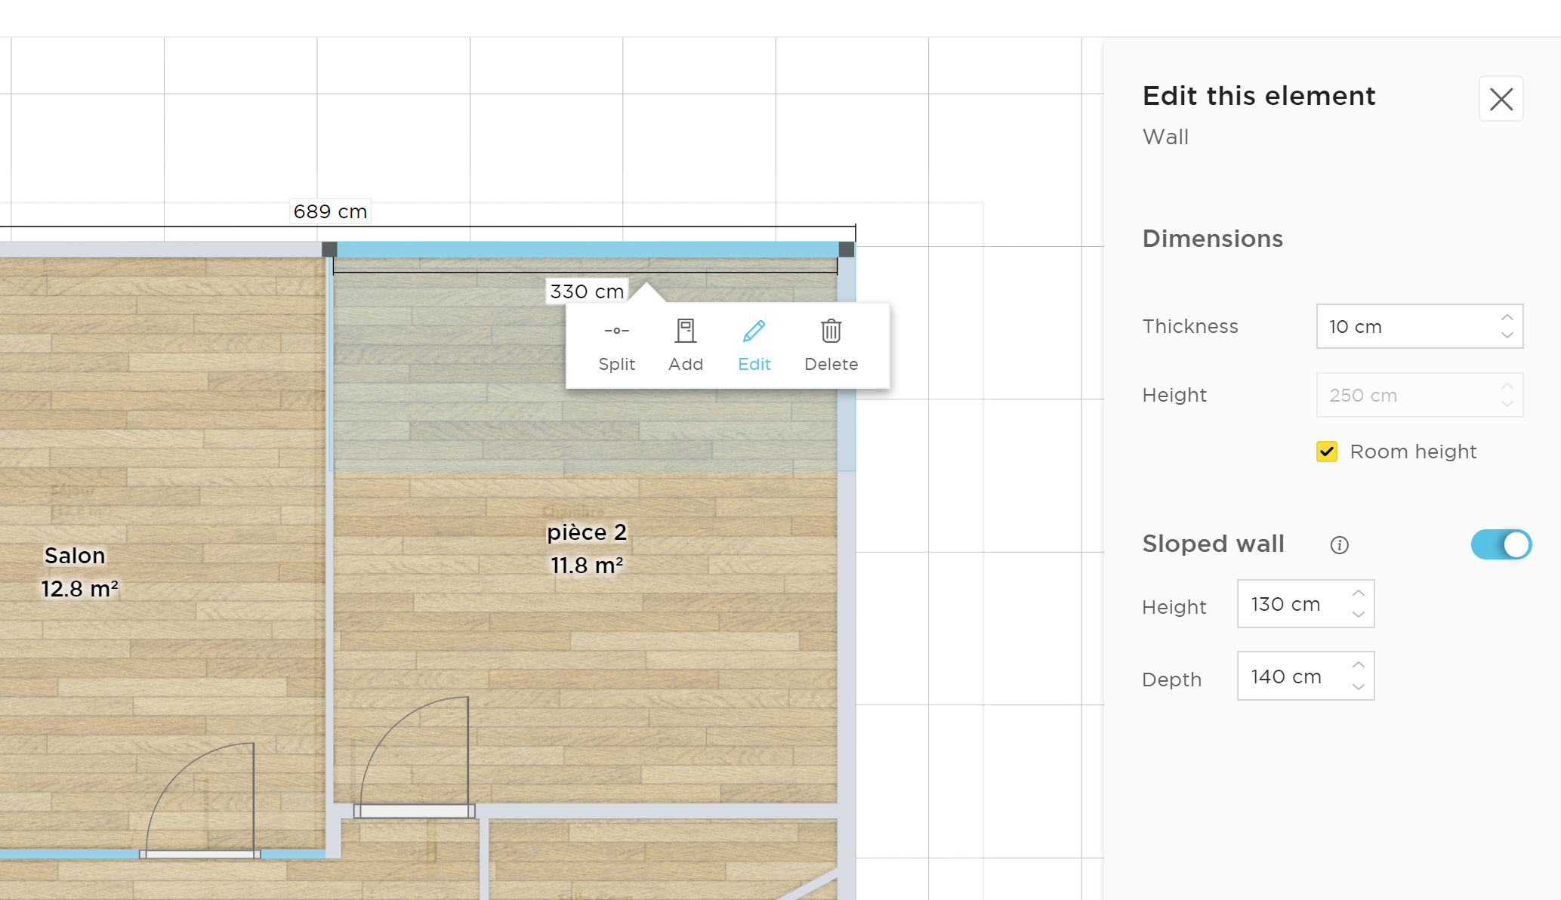Screen dimensions: 1561x900
Task: Click the 689 cm dimension label
Action: coord(330,211)
